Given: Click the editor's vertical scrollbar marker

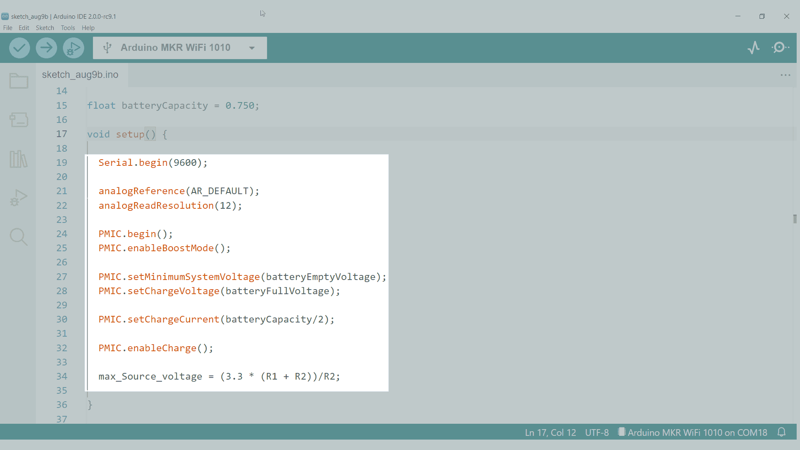Looking at the screenshot, I should (x=795, y=219).
